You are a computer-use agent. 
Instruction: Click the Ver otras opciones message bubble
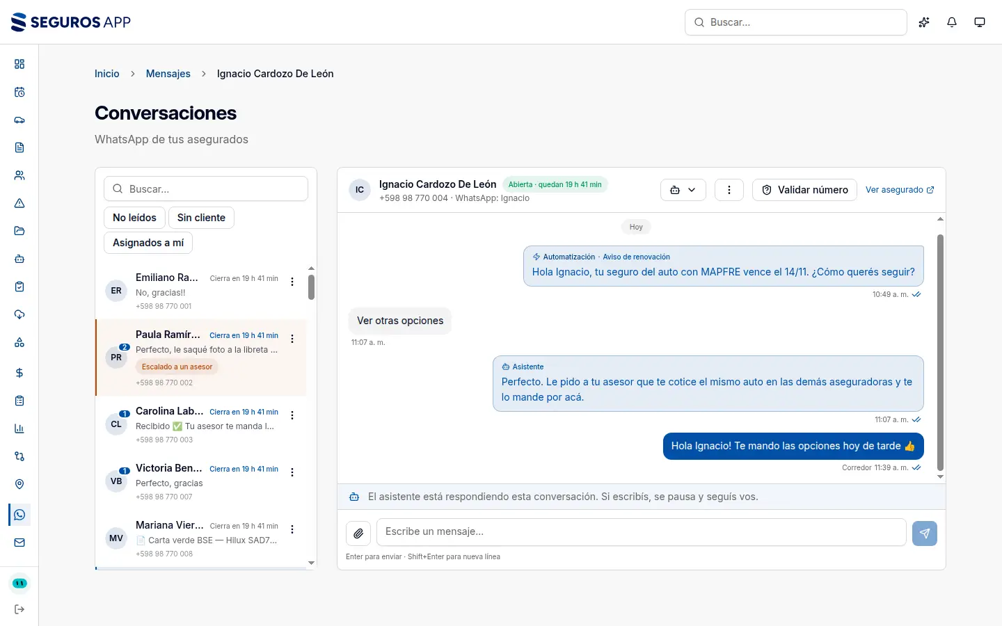click(x=400, y=321)
